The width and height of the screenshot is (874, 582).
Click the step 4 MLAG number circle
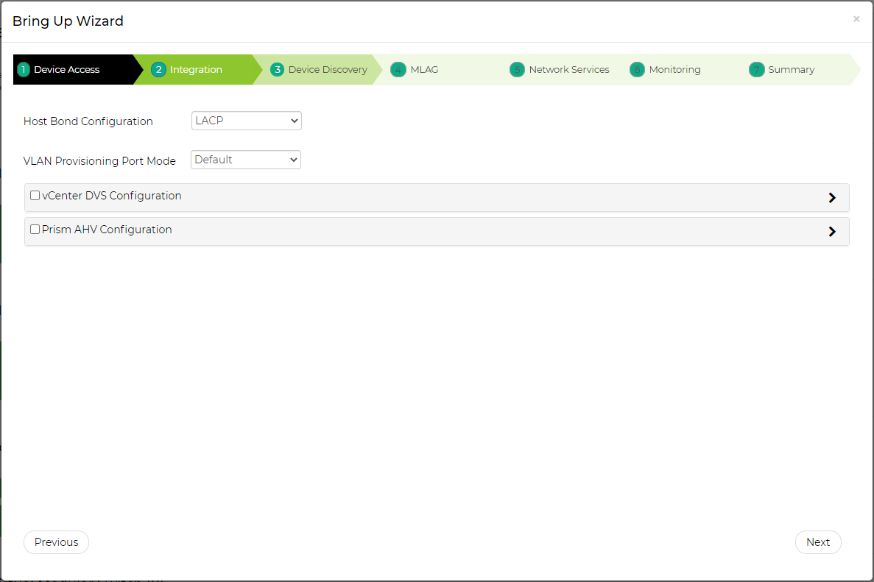click(398, 70)
